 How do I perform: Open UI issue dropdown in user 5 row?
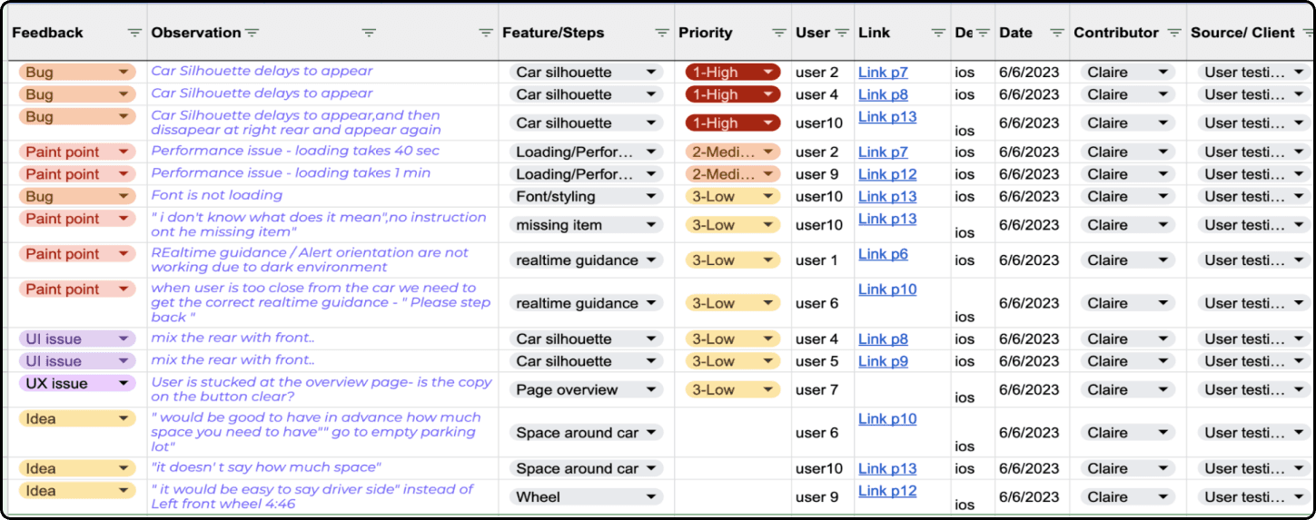[x=77, y=361]
